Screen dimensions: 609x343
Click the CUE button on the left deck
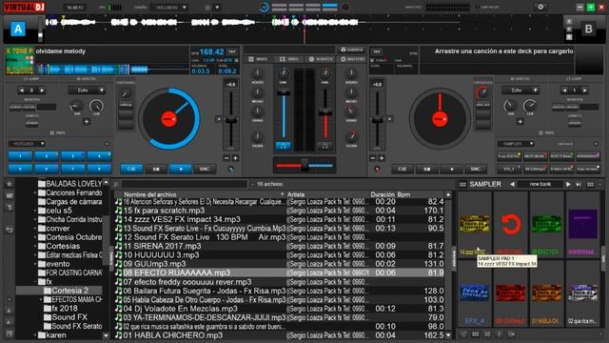[131, 170]
